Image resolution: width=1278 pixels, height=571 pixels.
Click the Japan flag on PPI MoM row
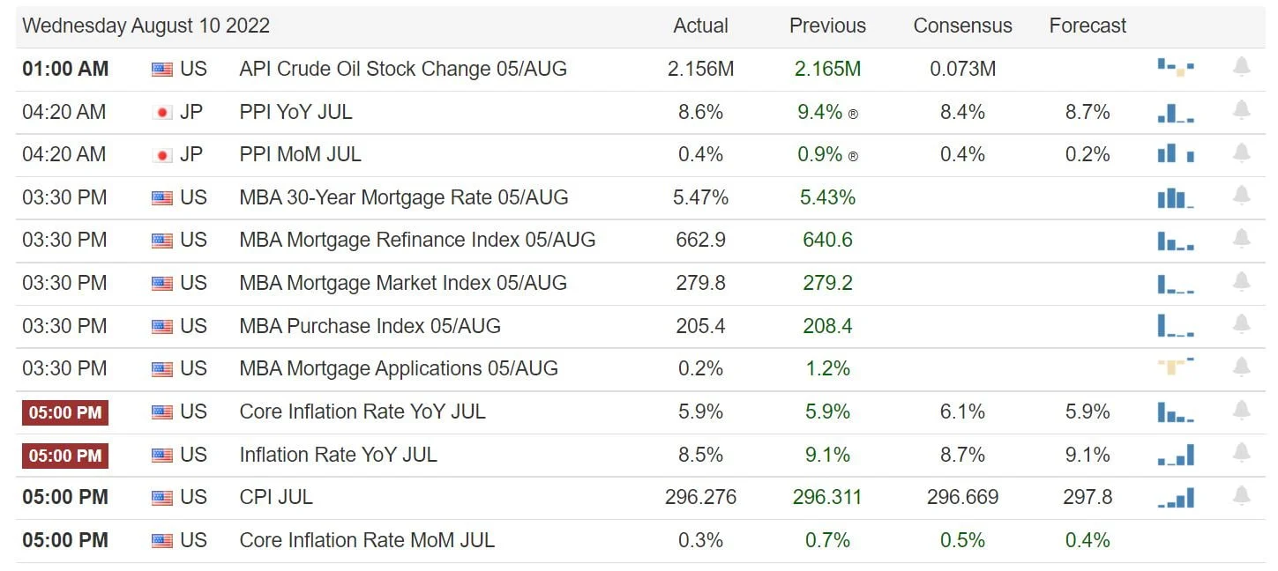(x=162, y=155)
